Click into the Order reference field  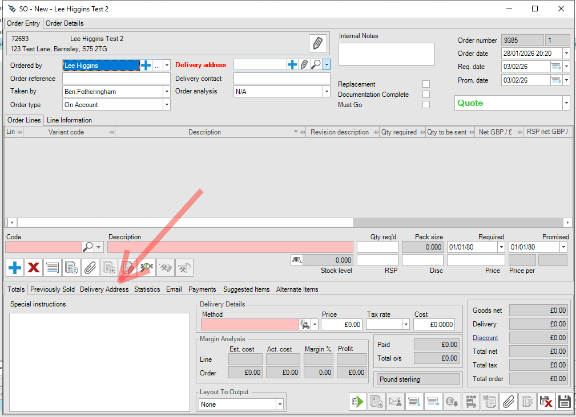[116, 79]
